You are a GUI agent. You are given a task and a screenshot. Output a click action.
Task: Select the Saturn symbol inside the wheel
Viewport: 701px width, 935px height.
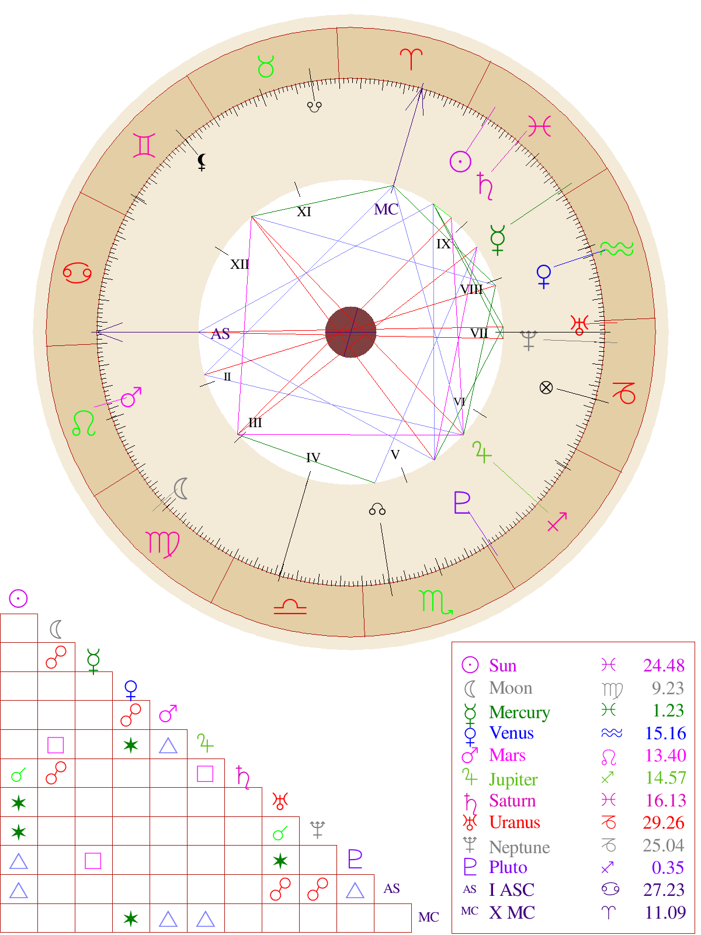pyautogui.click(x=485, y=186)
